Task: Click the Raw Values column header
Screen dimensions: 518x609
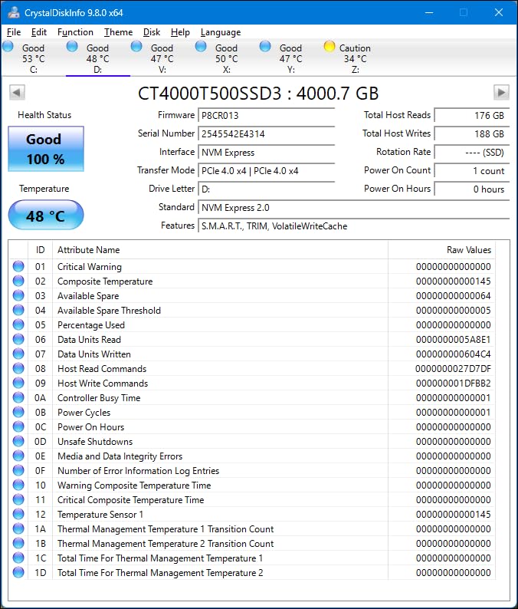Action: [x=468, y=250]
